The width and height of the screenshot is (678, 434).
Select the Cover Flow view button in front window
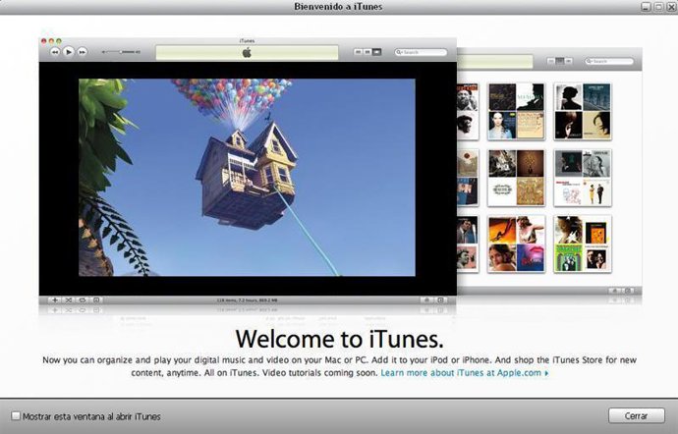[377, 52]
